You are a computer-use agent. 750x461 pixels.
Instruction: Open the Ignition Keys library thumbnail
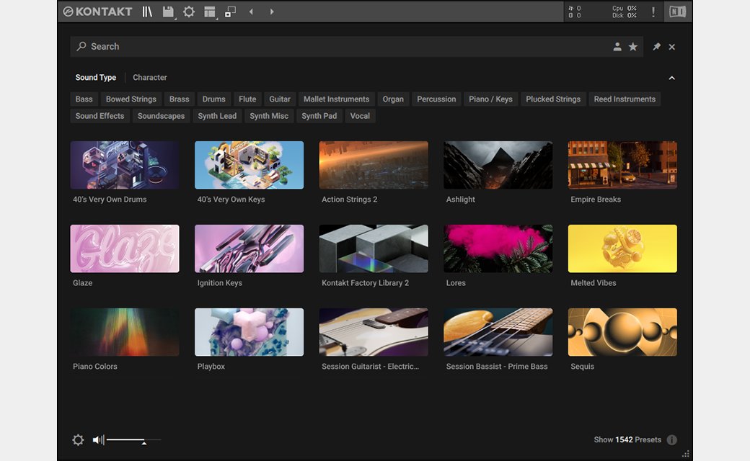[x=250, y=249]
